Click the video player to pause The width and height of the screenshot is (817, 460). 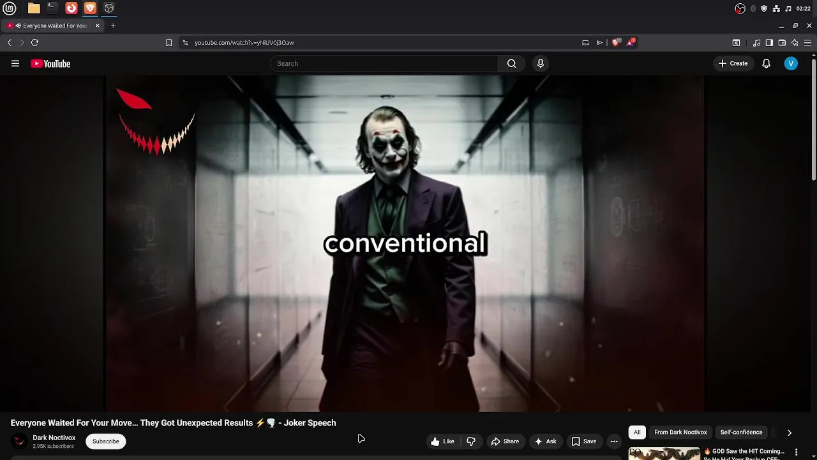[405, 243]
